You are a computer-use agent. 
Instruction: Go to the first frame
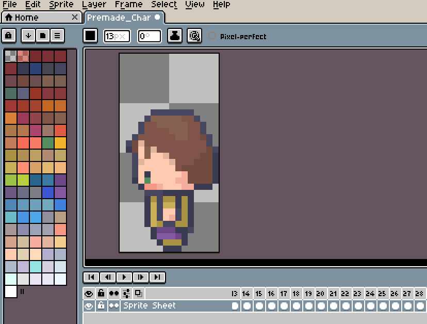click(91, 277)
